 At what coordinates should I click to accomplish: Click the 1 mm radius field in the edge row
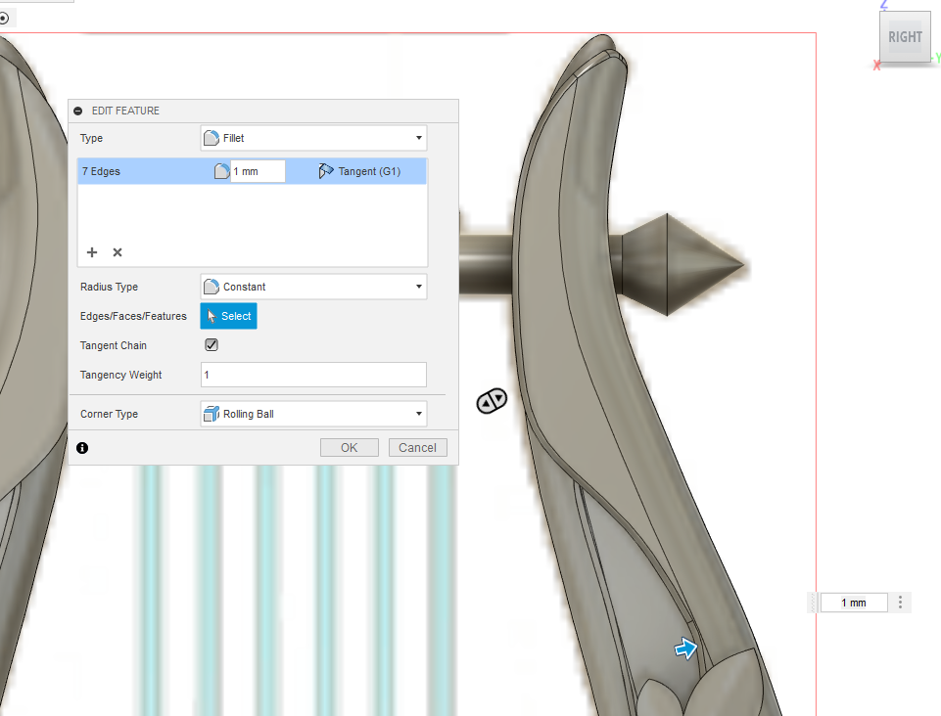258,171
